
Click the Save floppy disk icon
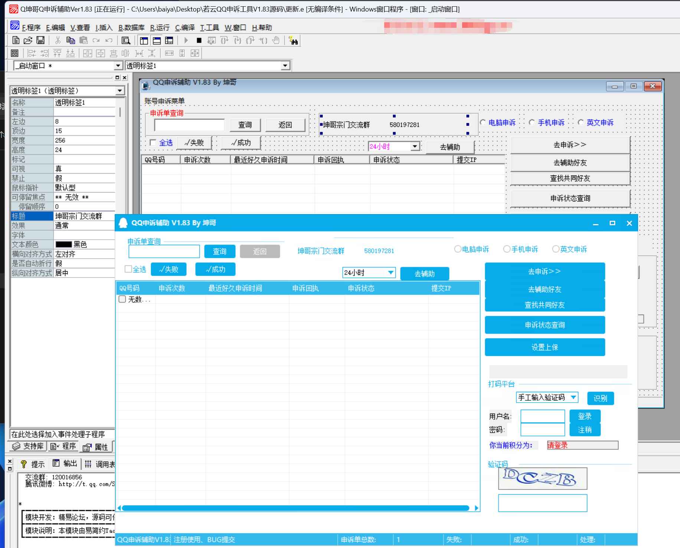40,40
